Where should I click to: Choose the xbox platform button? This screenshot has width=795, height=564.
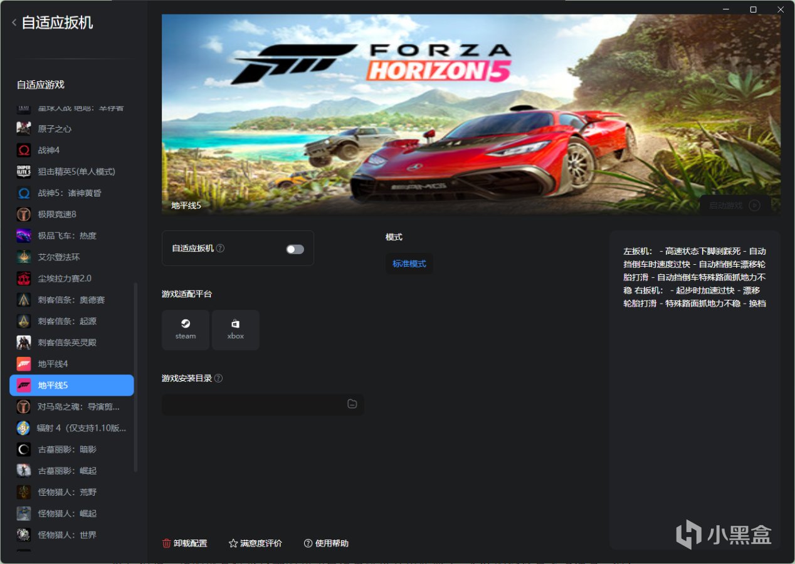(236, 330)
